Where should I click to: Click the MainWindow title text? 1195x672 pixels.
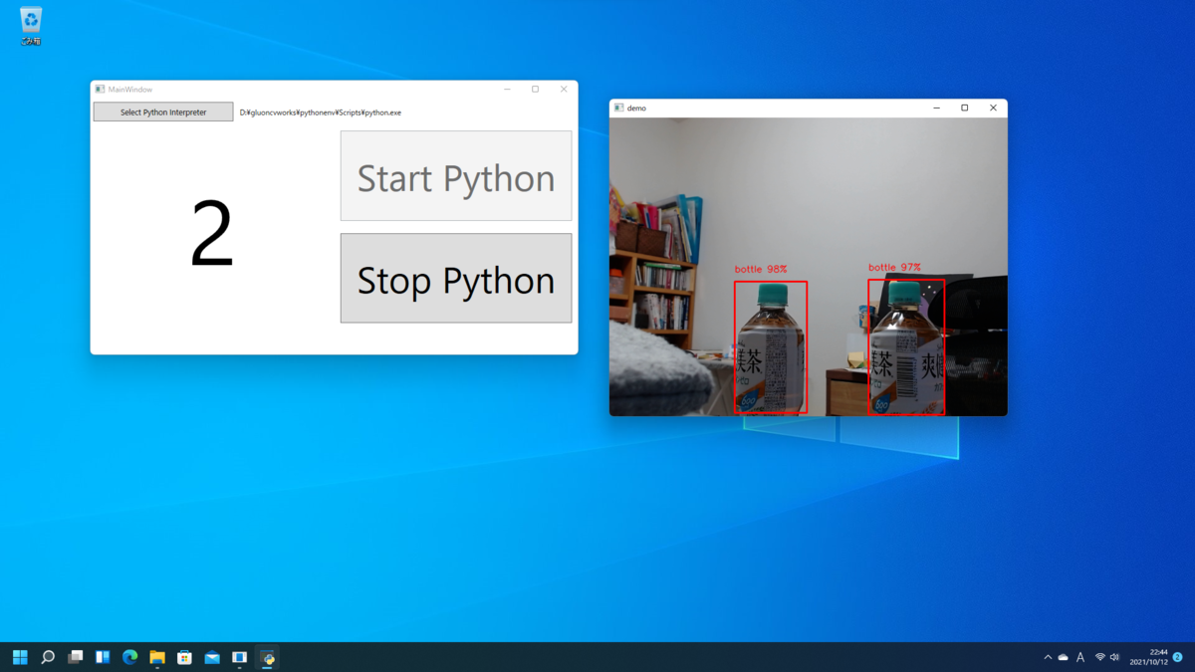click(130, 90)
